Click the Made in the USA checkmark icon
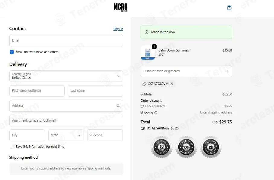The image size is (274, 180). tap(147, 32)
